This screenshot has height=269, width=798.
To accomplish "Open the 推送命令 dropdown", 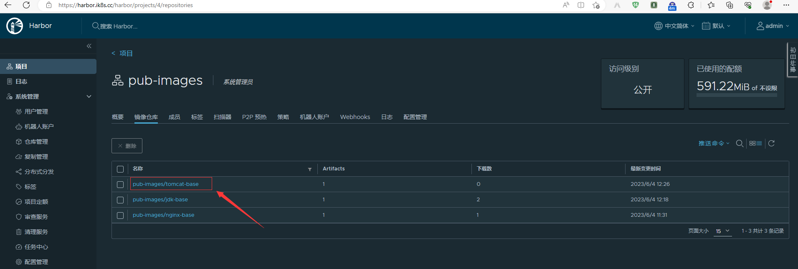I will 714,143.
